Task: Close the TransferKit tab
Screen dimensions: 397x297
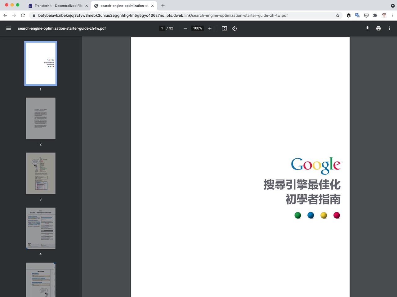Action: [87, 6]
